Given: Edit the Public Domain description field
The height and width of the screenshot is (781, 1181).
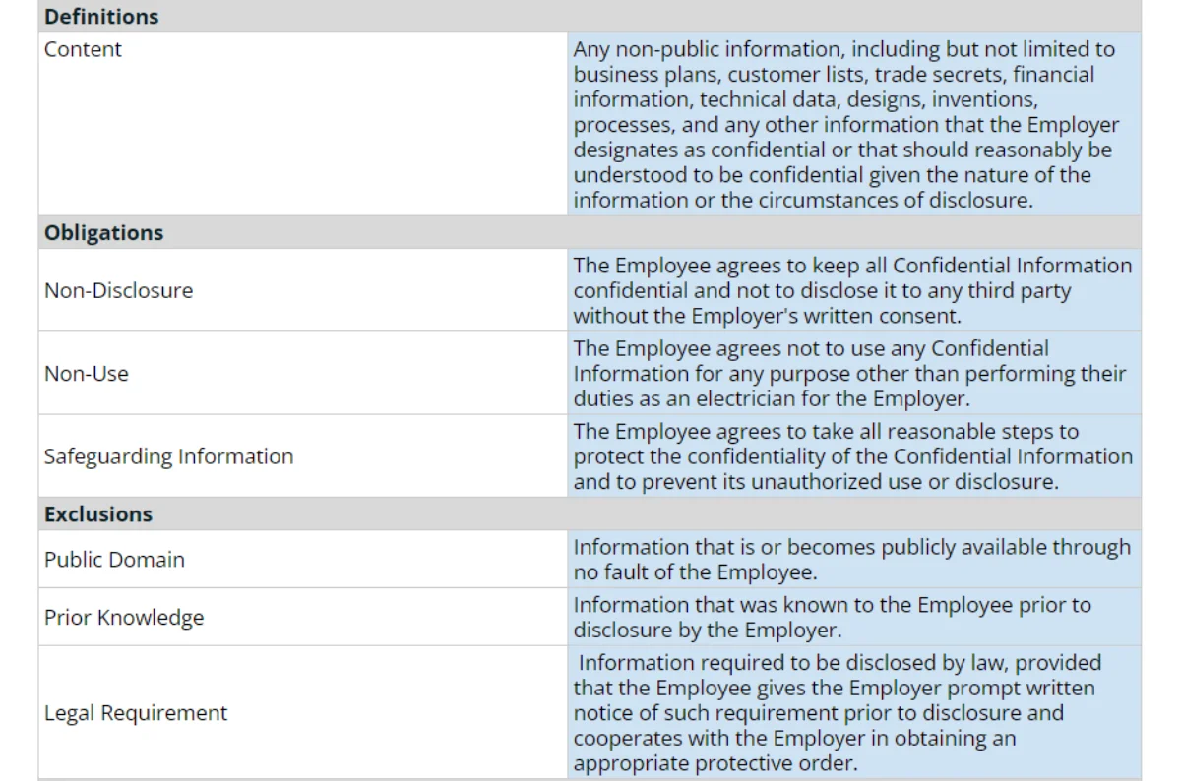Looking at the screenshot, I should 853,560.
